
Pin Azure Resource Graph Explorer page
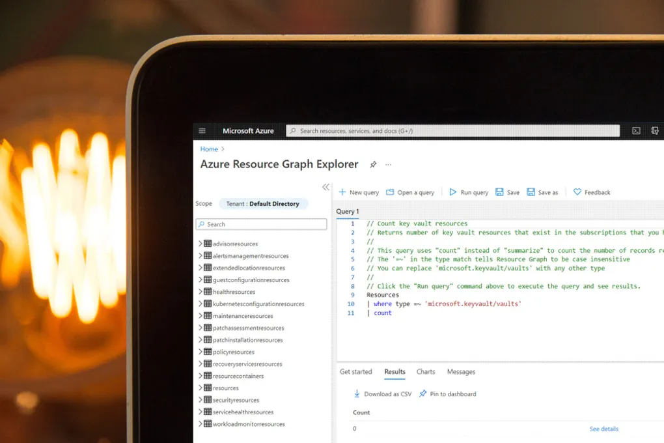pos(373,164)
